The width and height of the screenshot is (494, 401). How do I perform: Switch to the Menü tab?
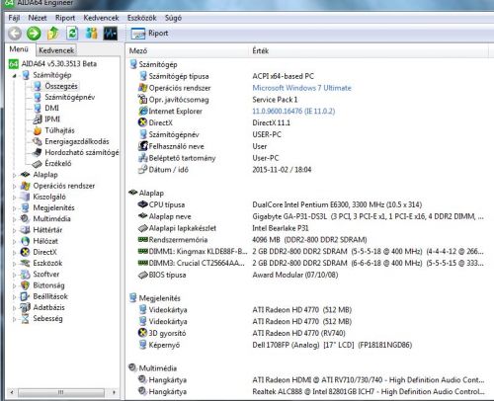click(19, 49)
